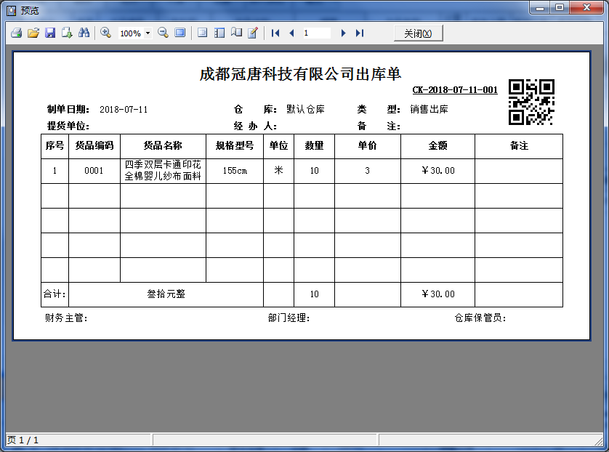Click status bar text 页 1 / 1

coord(23,440)
